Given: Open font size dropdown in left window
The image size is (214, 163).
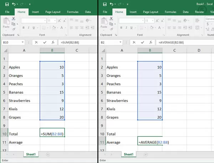Looking at the screenshot, I should (x=55, y=21).
